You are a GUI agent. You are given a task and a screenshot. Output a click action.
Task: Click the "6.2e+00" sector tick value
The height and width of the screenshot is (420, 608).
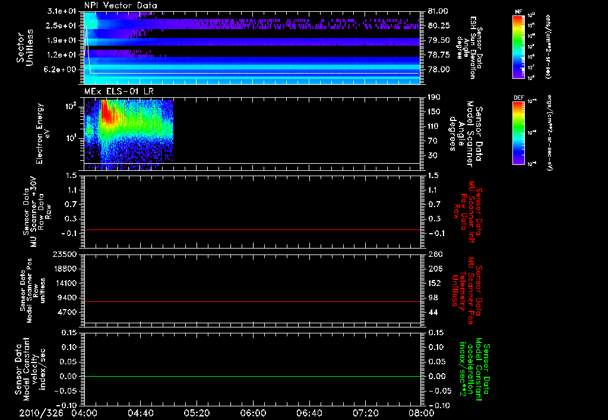coord(61,69)
